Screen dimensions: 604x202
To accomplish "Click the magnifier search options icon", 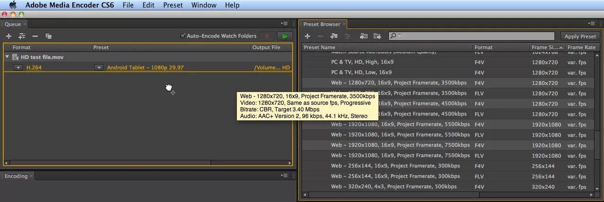I will [394, 36].
